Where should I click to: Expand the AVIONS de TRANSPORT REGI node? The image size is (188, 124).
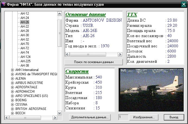pos(12,74)
